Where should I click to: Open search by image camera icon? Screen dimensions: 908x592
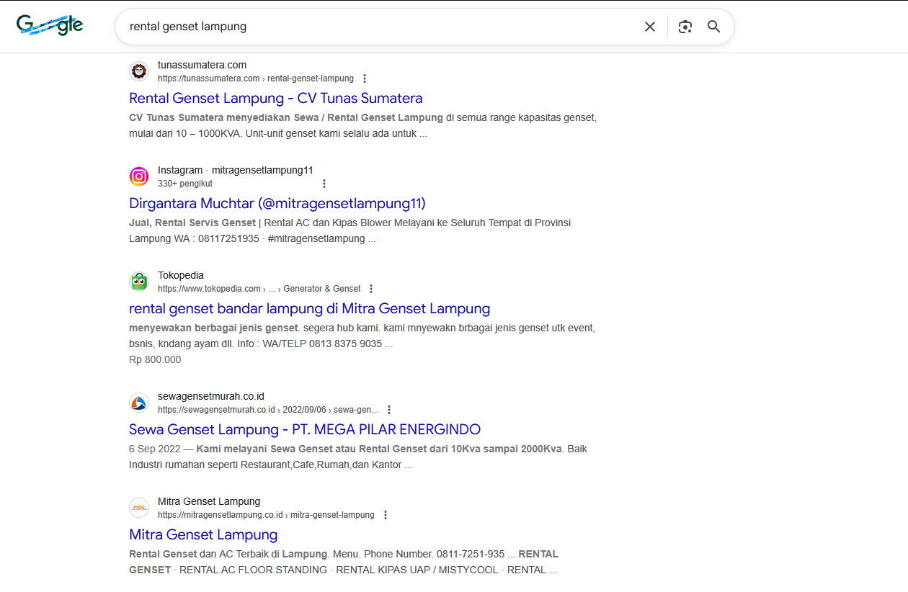click(x=685, y=27)
